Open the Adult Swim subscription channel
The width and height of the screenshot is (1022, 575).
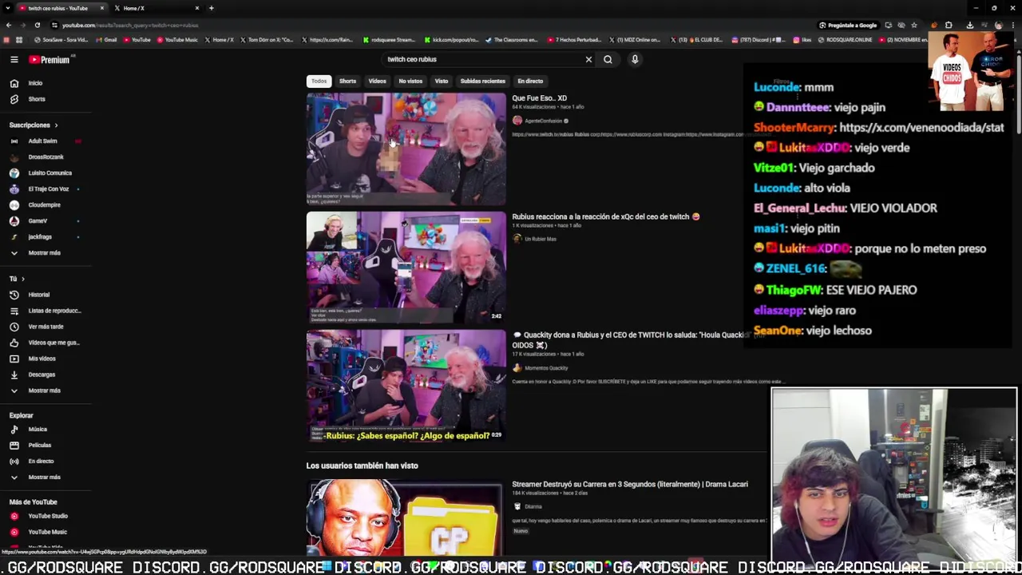pyautogui.click(x=42, y=141)
